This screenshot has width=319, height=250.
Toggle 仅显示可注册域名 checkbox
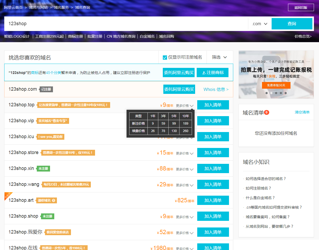[x=165, y=57]
